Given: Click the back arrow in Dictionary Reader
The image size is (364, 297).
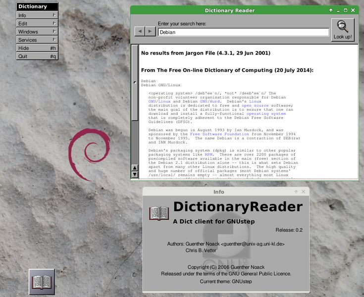Looking at the screenshot, I should coord(140,31).
